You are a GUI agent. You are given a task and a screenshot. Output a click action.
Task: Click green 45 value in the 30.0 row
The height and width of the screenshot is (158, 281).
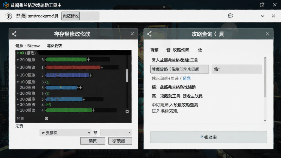point(48,105)
